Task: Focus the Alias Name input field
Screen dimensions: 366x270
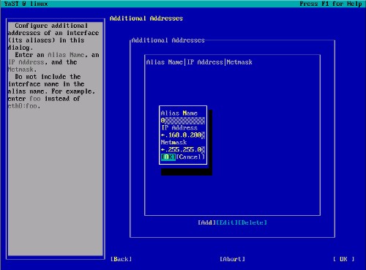Action: tap(183, 121)
